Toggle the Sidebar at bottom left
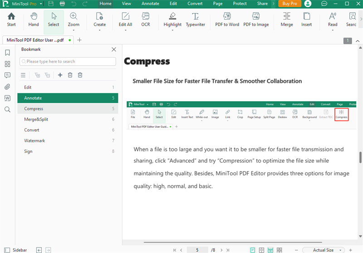Viewport: 363px width, 253px height. (x=15, y=250)
